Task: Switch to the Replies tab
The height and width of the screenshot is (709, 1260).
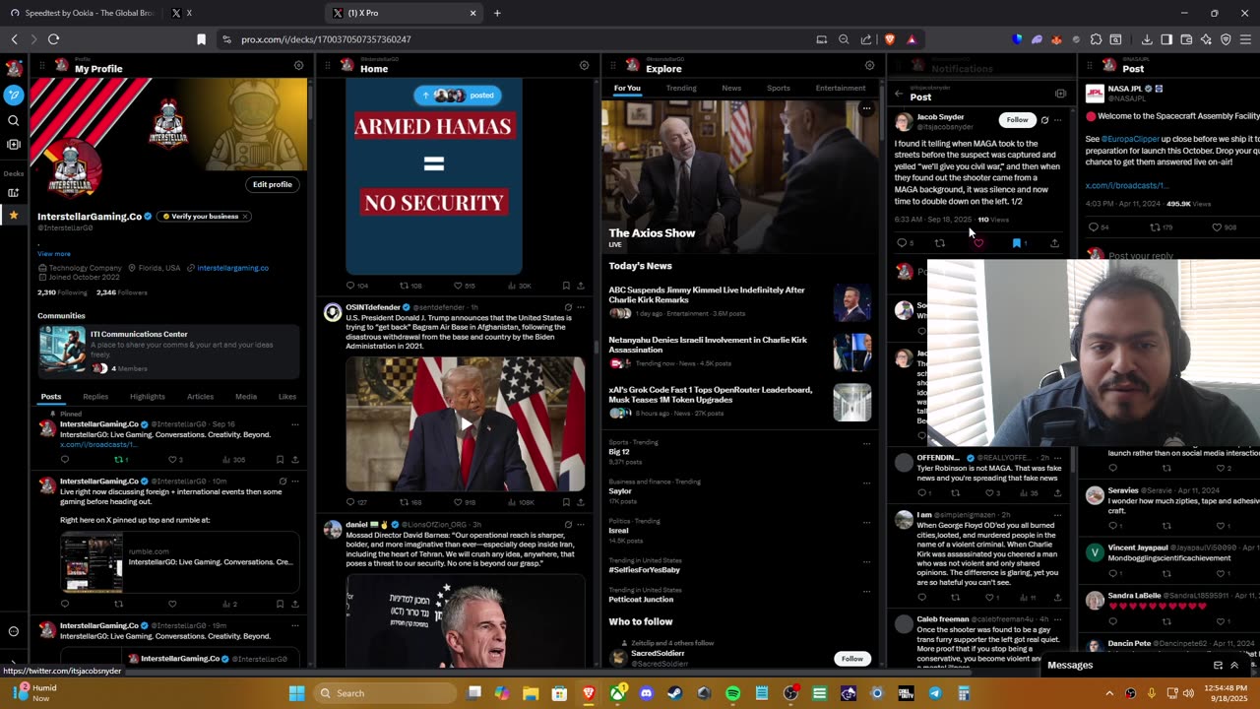Action: [95, 396]
